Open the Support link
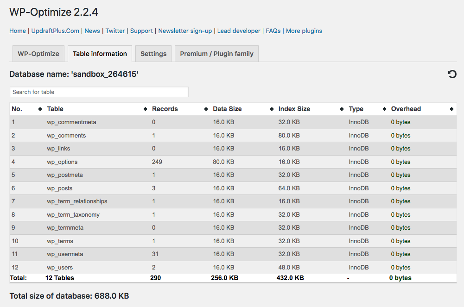Viewport: 464px width, 307px height. click(141, 31)
